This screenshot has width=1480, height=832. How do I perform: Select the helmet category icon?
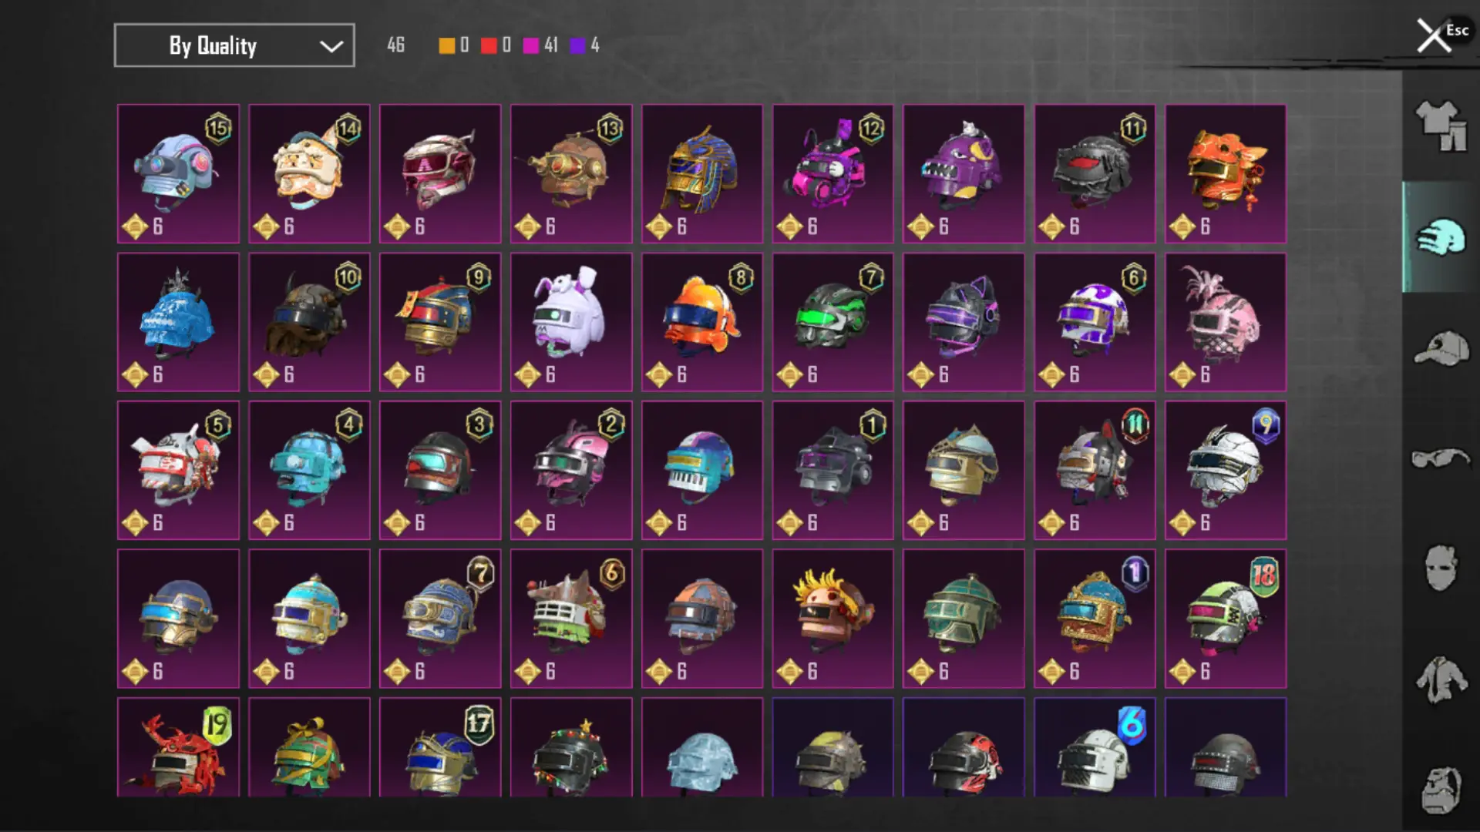click(1441, 237)
